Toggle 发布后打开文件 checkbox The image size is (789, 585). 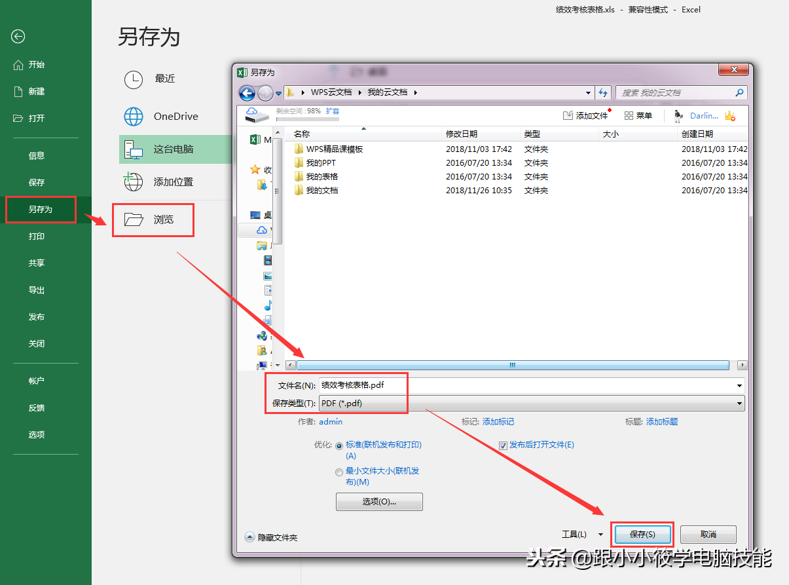pyautogui.click(x=503, y=445)
